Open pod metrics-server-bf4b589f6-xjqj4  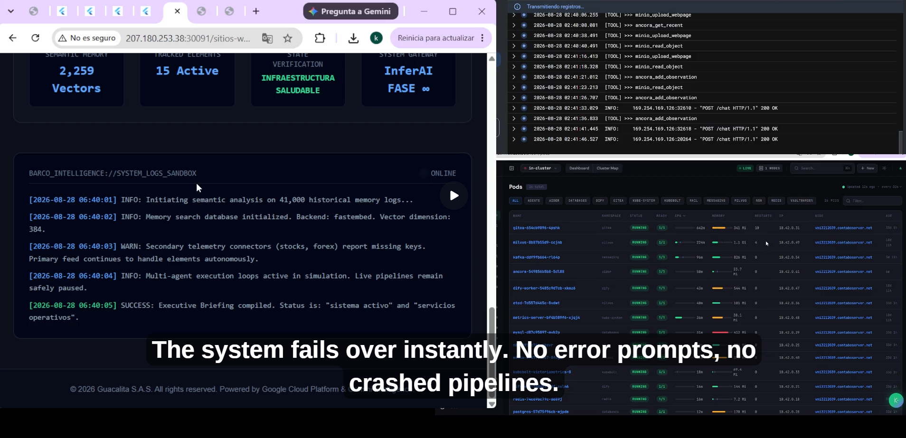pos(546,317)
